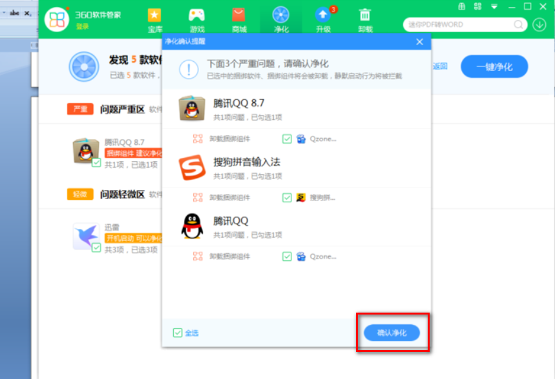Image resolution: width=555 pixels, height=379 pixels.
Task: Click the 迅雷 bird icon
Action: click(x=85, y=236)
